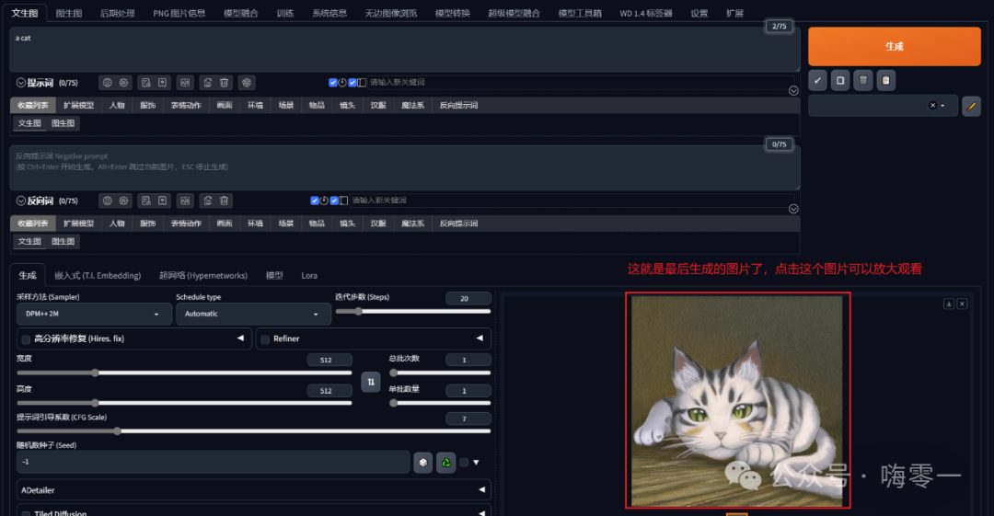The height and width of the screenshot is (516, 994).
Task: Click the green recycle reuse seed icon
Action: coord(445,462)
